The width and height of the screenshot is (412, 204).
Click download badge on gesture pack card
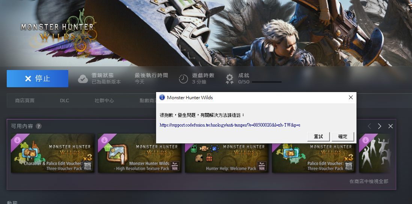tap(365, 140)
